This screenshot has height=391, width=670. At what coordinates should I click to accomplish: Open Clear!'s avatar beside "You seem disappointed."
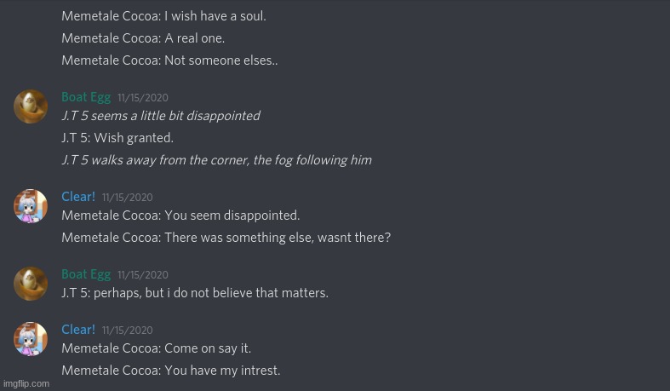pos(31,206)
